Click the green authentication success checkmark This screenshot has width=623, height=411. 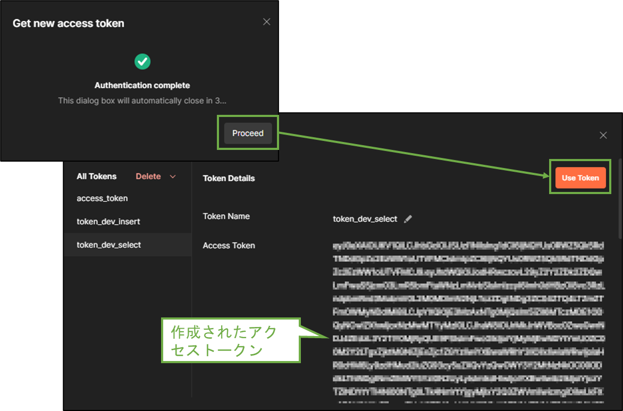click(x=142, y=62)
